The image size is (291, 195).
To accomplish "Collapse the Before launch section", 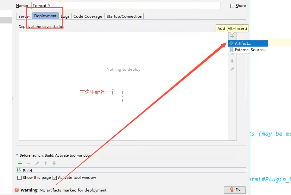I will pos(17,155).
